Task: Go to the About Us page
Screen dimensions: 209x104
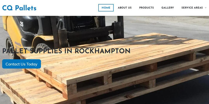Action: pos(125,8)
